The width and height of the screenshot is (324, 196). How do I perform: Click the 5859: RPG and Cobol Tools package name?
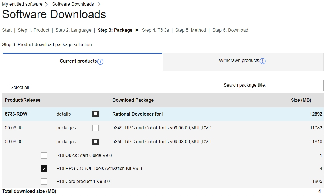tap(162, 142)
